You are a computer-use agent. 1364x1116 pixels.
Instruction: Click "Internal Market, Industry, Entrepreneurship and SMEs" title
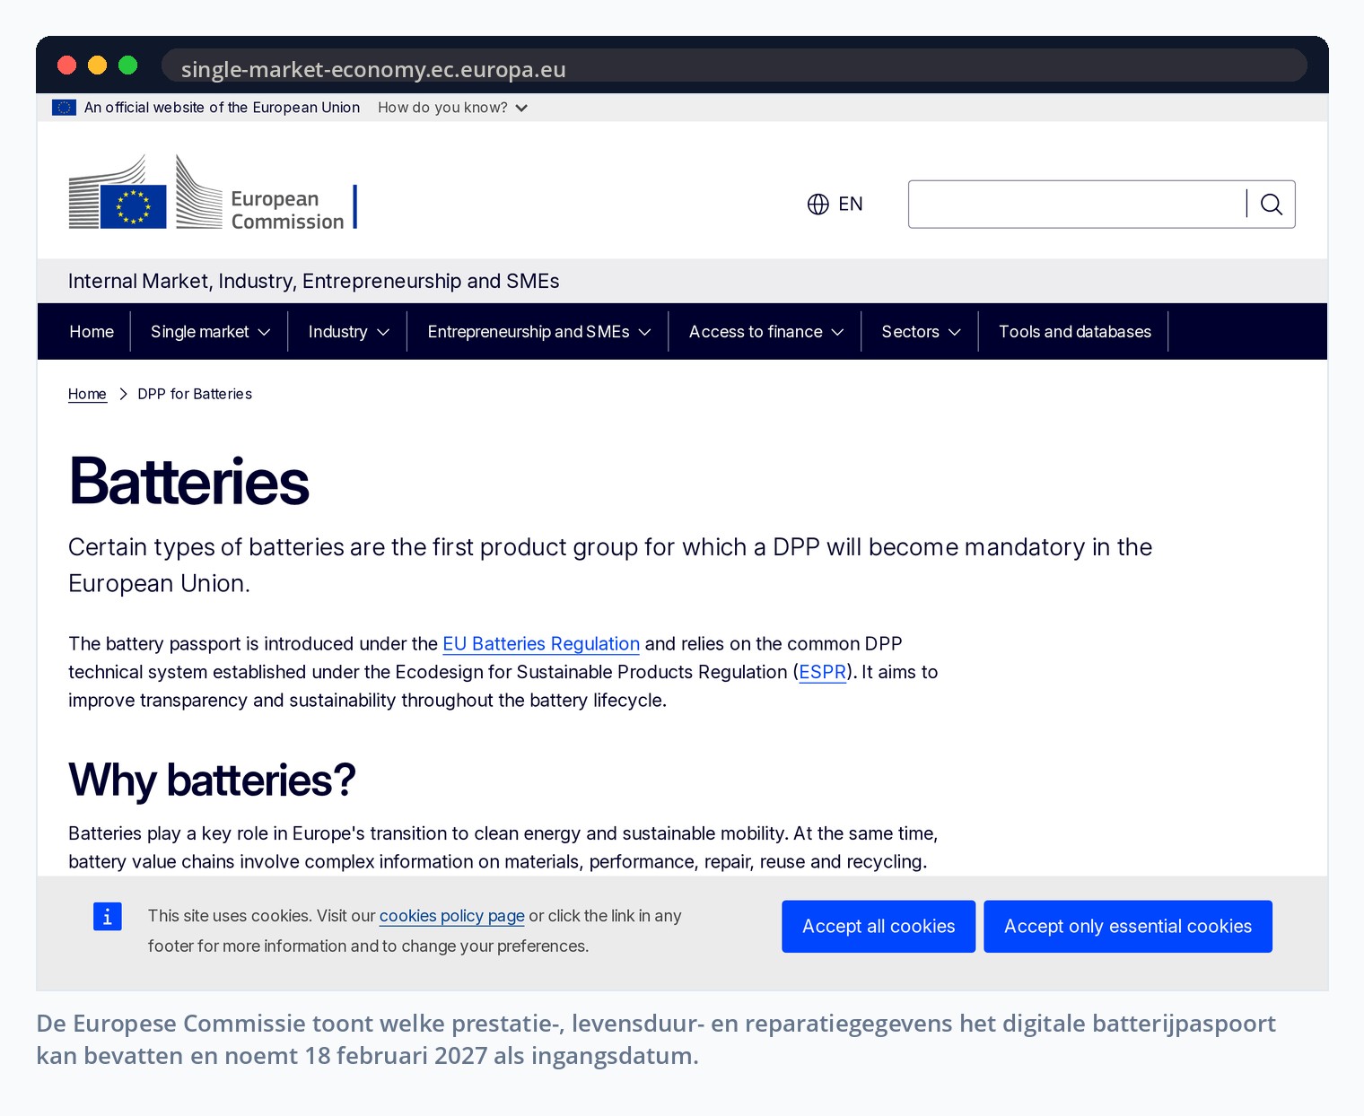coord(314,282)
